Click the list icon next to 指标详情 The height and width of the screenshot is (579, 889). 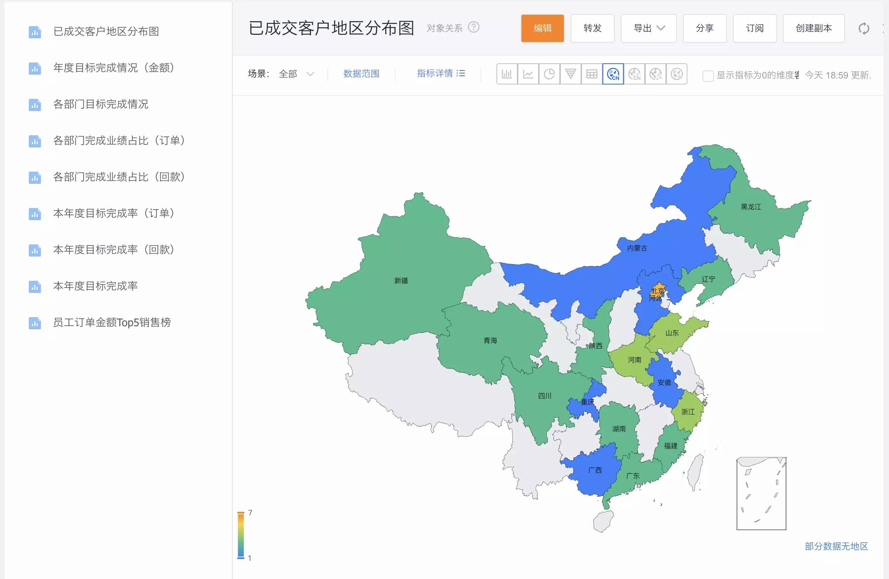pos(461,73)
